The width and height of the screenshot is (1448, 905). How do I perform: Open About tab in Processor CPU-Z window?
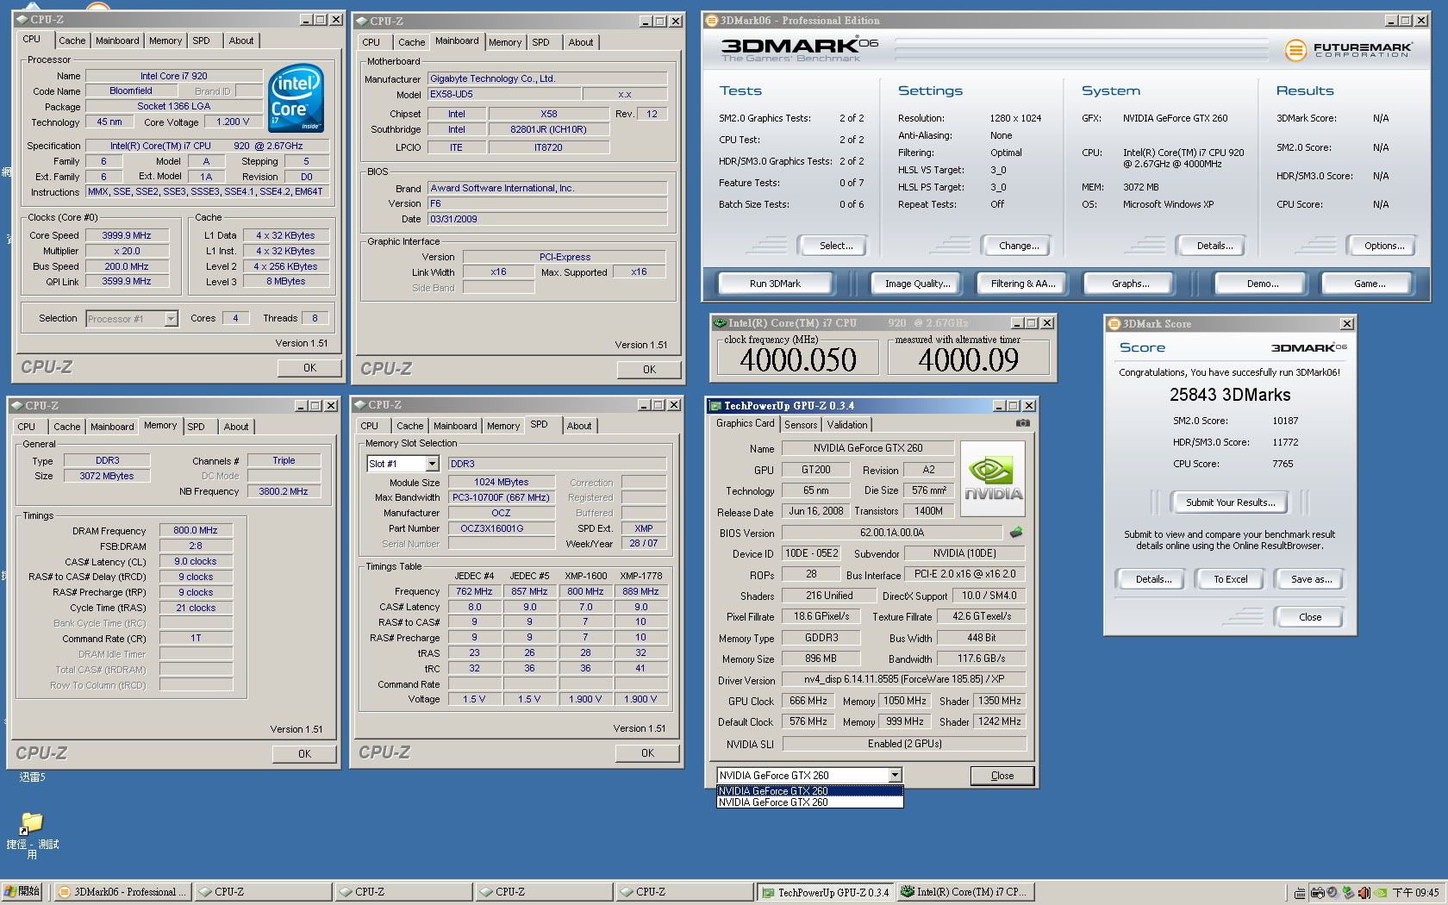coord(241,41)
